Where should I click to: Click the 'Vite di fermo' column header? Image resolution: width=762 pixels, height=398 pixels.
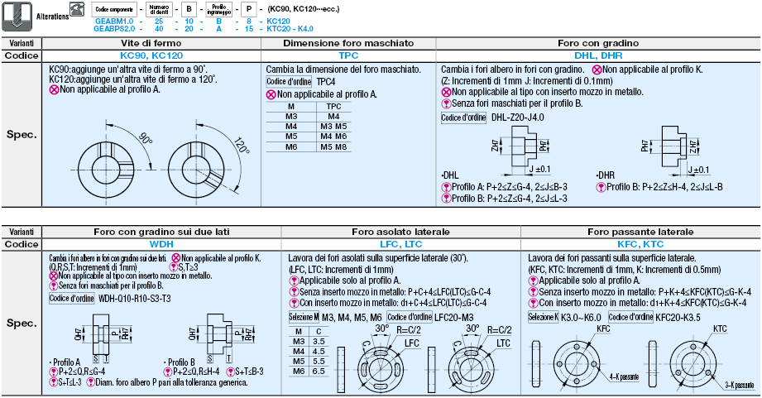(151, 43)
